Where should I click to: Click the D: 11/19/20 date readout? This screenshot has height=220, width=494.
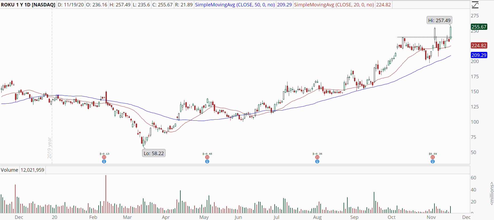pyautogui.click(x=71, y=5)
